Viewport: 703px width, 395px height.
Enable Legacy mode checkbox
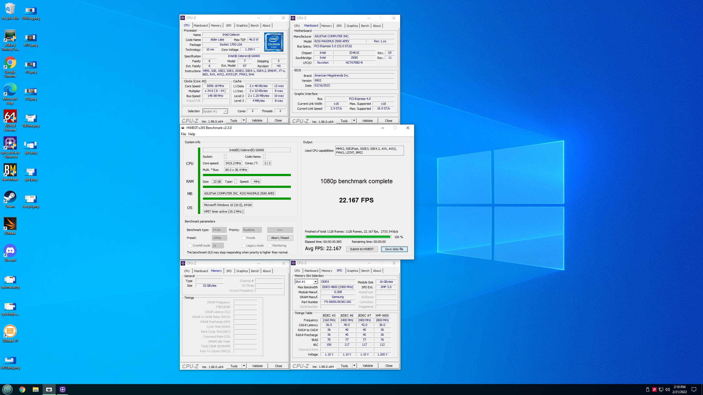pos(244,246)
